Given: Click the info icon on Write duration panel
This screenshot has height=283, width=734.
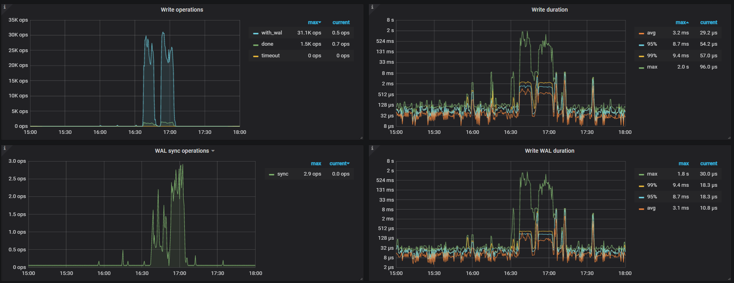Looking at the screenshot, I should tap(372, 7).
